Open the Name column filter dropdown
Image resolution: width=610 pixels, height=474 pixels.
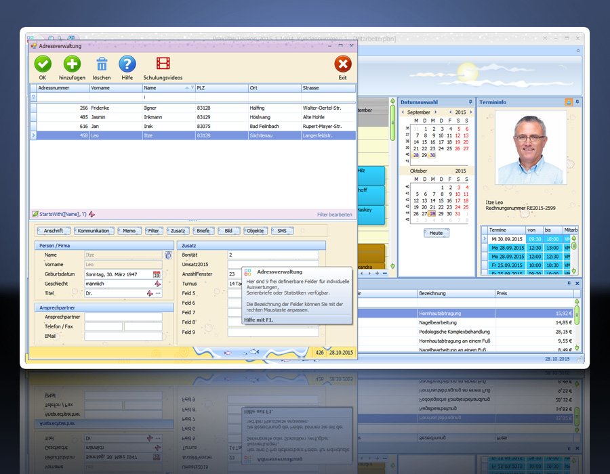click(x=192, y=88)
